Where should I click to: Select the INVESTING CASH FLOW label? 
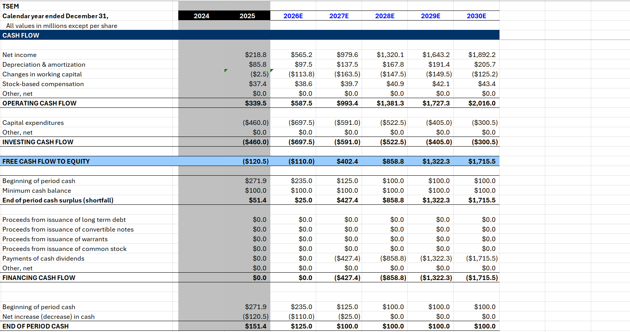(38, 142)
